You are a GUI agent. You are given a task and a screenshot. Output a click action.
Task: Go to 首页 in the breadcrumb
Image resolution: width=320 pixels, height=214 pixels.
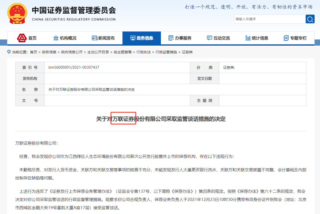coord(33,52)
